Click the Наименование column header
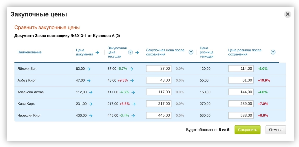Image resolution: width=299 pixels, height=147 pixels. [x=29, y=52]
